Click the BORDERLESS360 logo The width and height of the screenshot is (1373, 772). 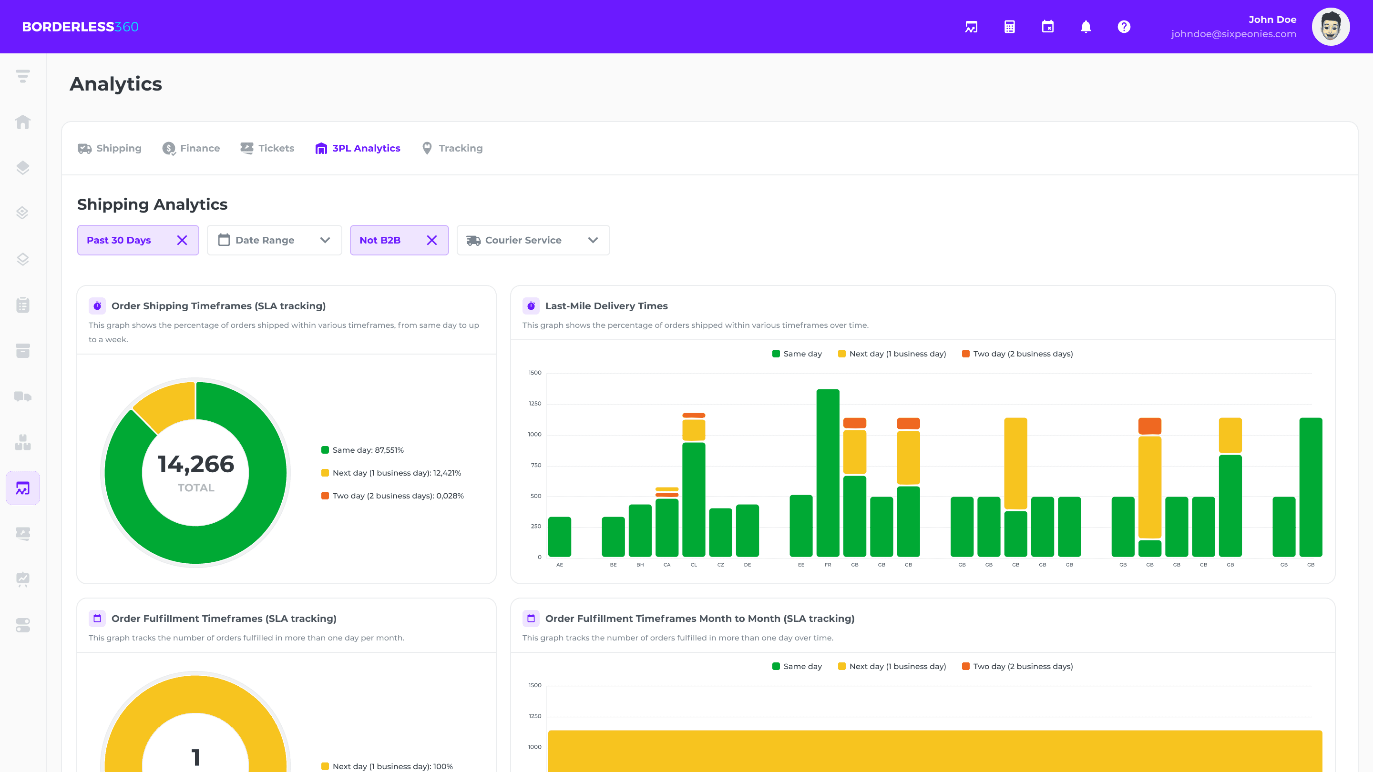pyautogui.click(x=81, y=27)
